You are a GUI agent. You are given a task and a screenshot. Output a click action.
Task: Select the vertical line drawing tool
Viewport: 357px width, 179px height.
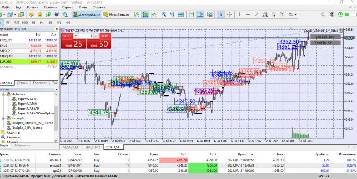(239, 15)
